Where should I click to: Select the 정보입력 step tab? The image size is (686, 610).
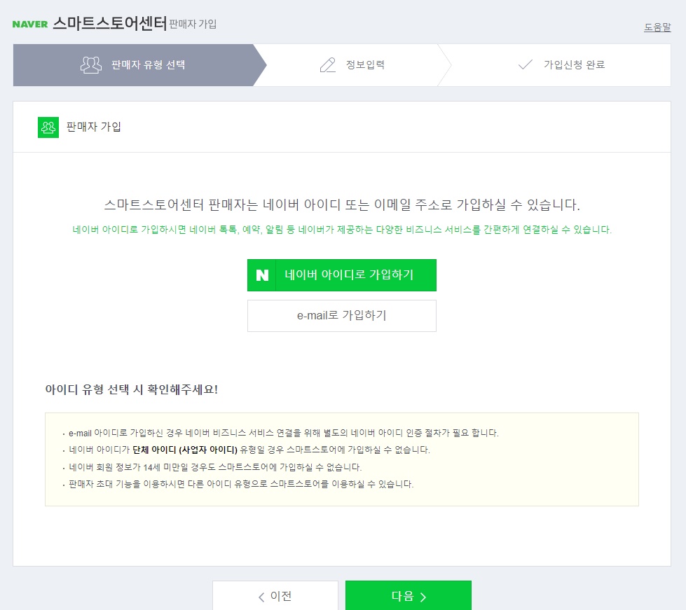352,65
